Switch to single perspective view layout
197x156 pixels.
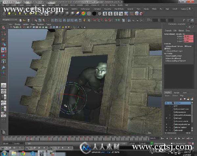point(4,85)
